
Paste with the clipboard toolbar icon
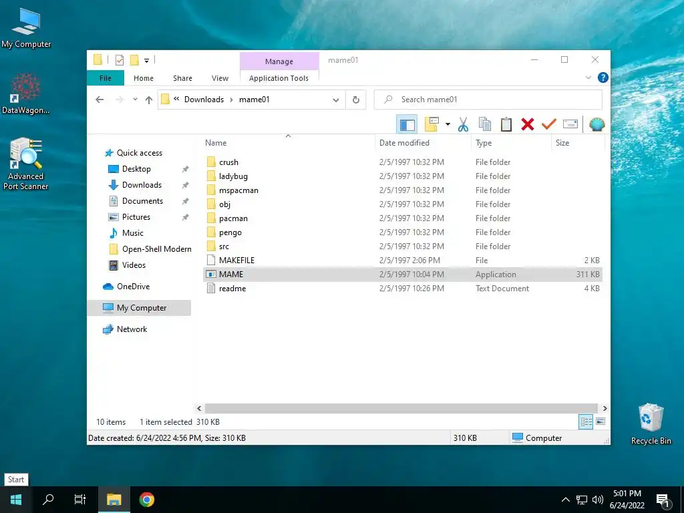point(506,124)
